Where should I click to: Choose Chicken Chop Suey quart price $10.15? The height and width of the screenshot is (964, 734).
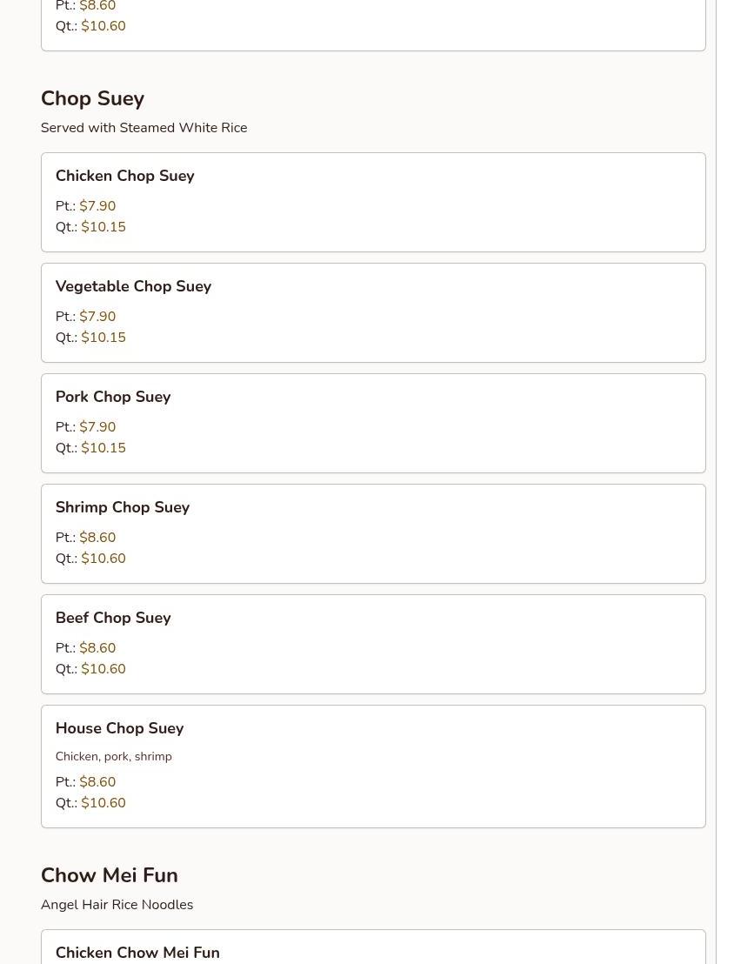[x=103, y=227]
